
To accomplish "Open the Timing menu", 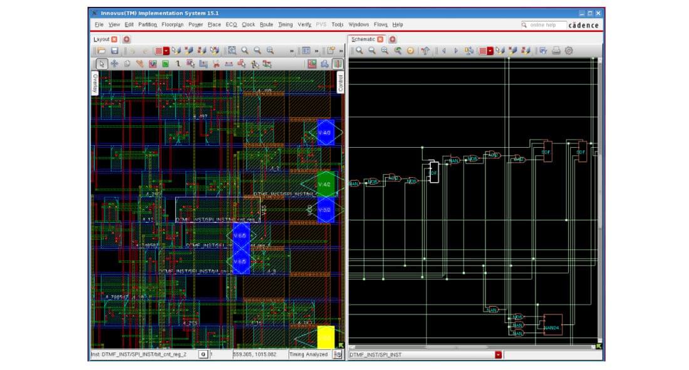I will [x=285, y=24].
